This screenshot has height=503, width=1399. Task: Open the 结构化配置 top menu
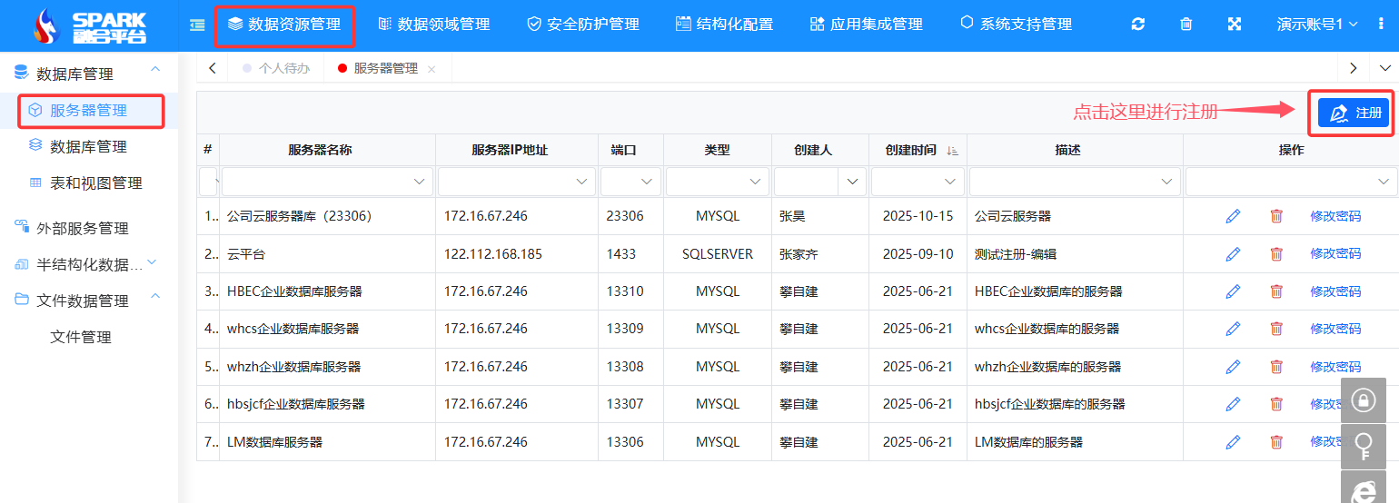click(x=724, y=25)
